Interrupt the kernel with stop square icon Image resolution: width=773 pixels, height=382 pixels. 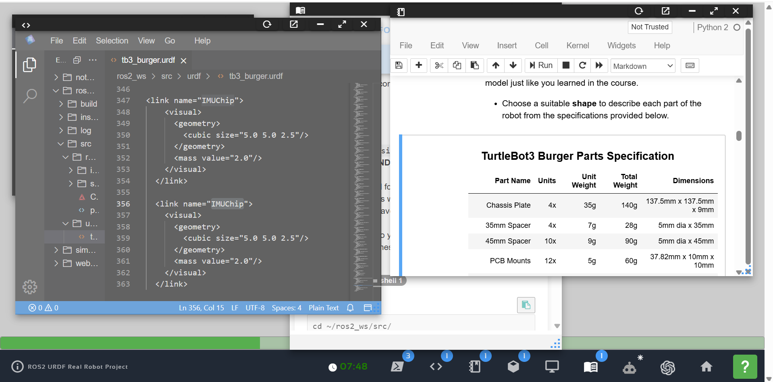566,65
